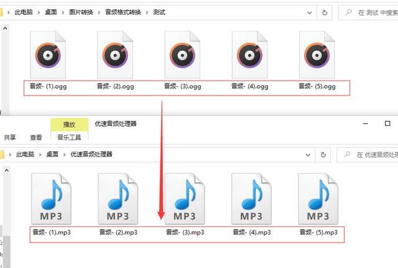Refresh the 优速音频处理器 folder view
Image resolution: width=398 pixels, height=268 pixels.
(323, 154)
